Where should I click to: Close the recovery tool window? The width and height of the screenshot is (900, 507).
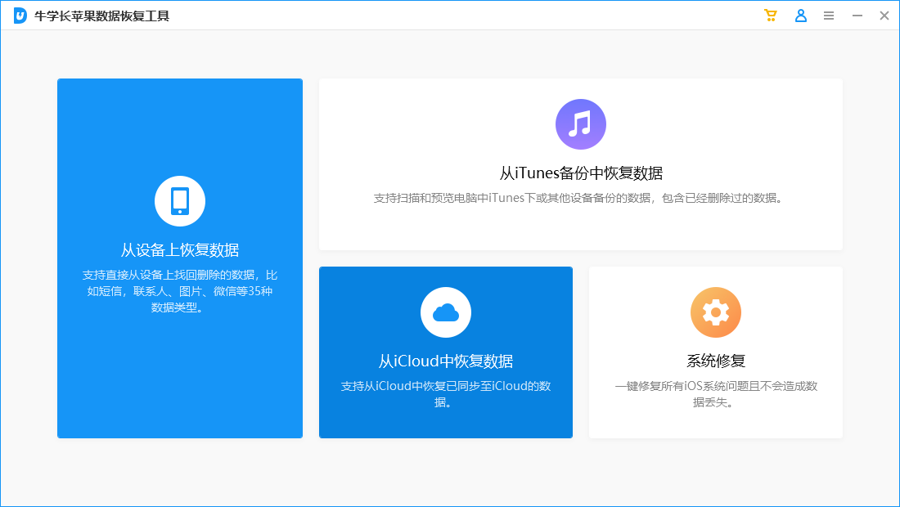(x=884, y=16)
